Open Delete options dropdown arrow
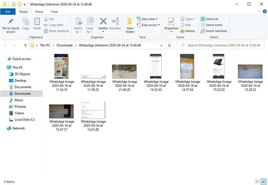 pyautogui.click(x=103, y=32)
